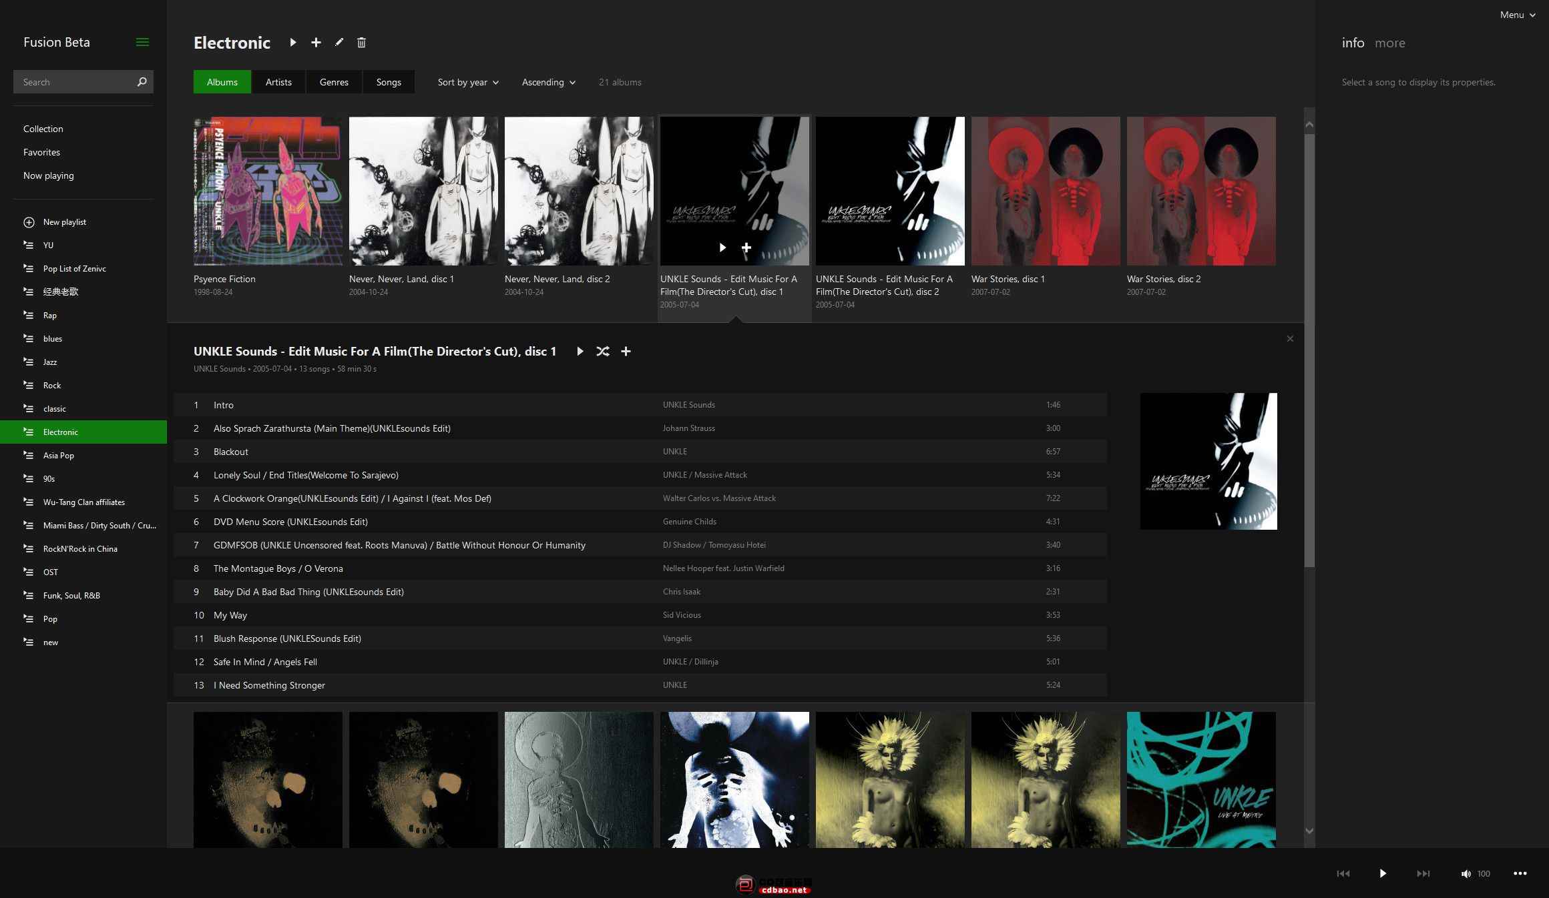Switch to the Songs tab
The width and height of the screenshot is (1549, 898).
[389, 82]
